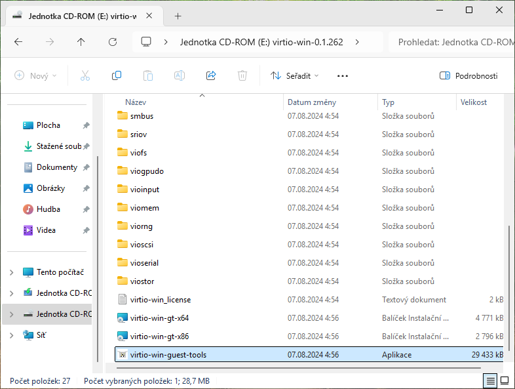515x389 pixels.
Task: Select the vioscsi folder name
Action: 142,245
